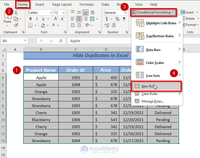Apply percent style format
Viewport: 200px width, 158px height.
(117, 19)
